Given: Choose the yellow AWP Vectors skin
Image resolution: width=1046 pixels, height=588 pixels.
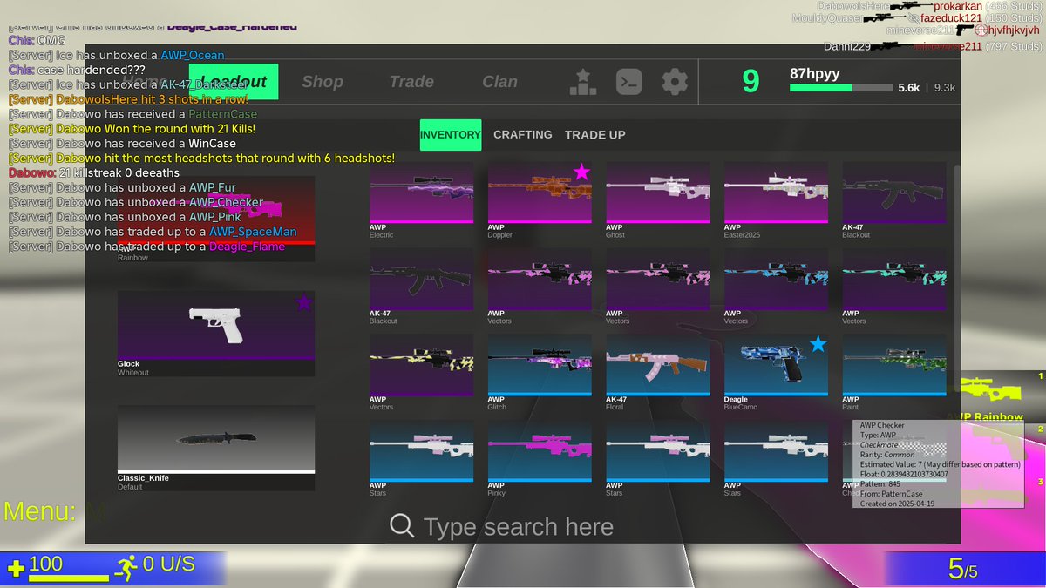Looking at the screenshot, I should coord(422,373).
